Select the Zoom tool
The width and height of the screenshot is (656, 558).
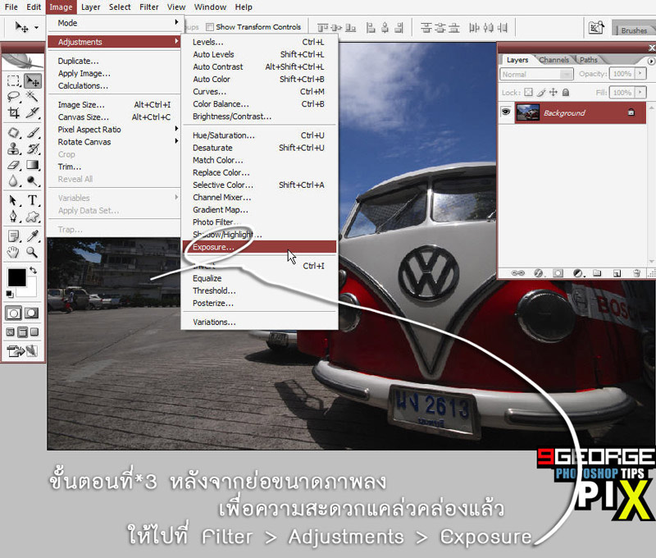pos(33,252)
